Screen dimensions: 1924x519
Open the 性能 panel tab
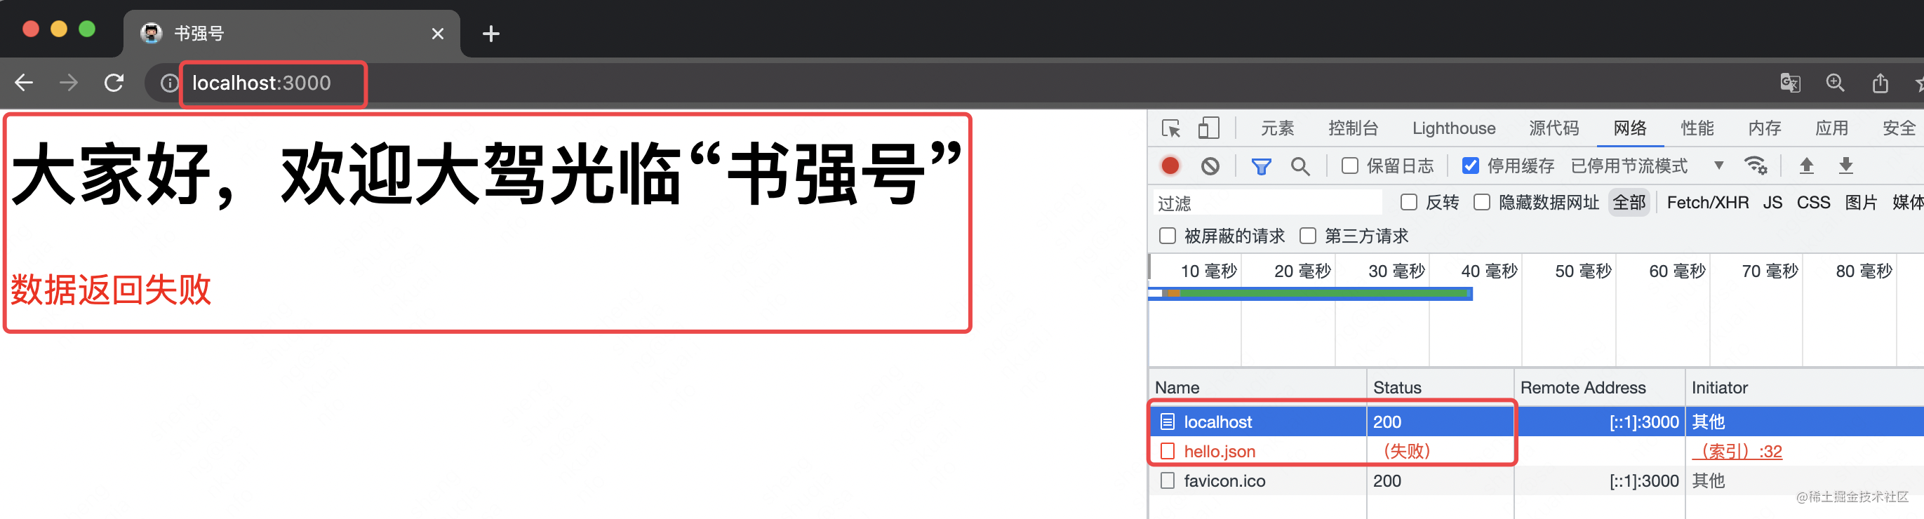(x=1697, y=128)
